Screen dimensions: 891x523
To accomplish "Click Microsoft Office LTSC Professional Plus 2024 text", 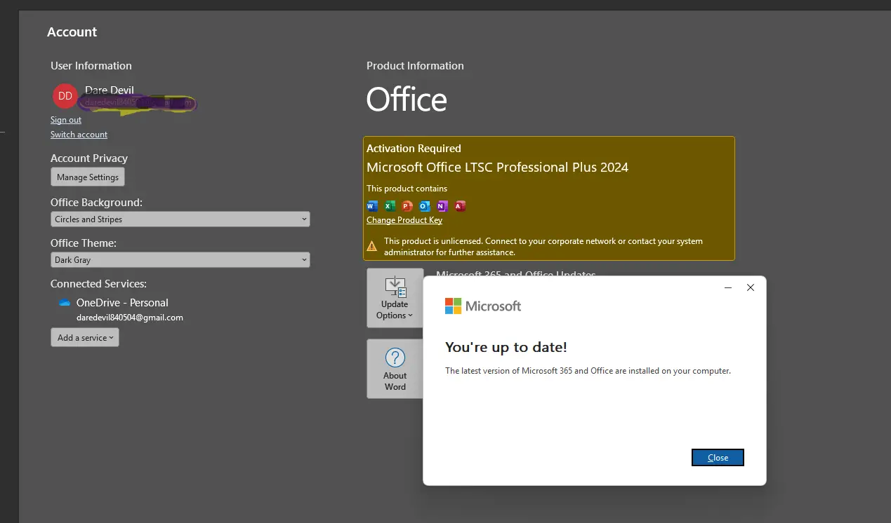I will pyautogui.click(x=498, y=168).
